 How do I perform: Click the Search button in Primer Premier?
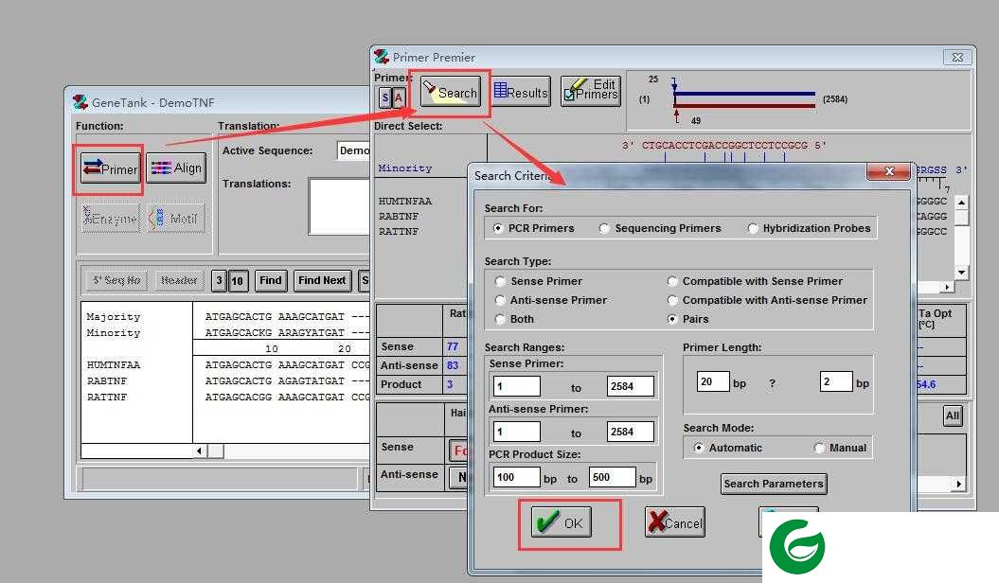(x=450, y=93)
